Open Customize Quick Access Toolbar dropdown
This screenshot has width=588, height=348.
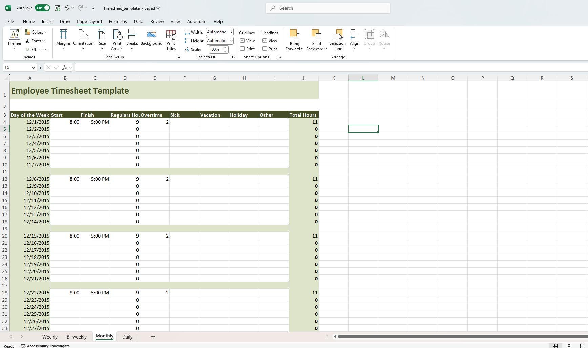click(93, 8)
